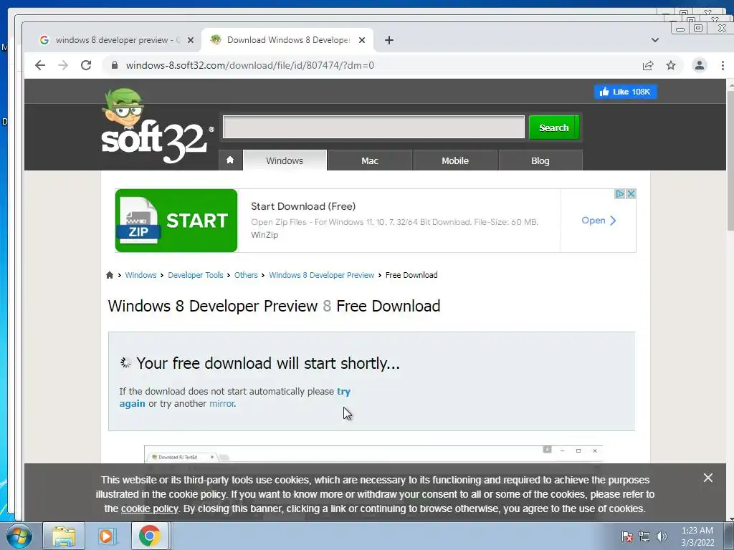Open Windows Explorer from the taskbar
Viewport: 734px width, 550px height.
64,536
